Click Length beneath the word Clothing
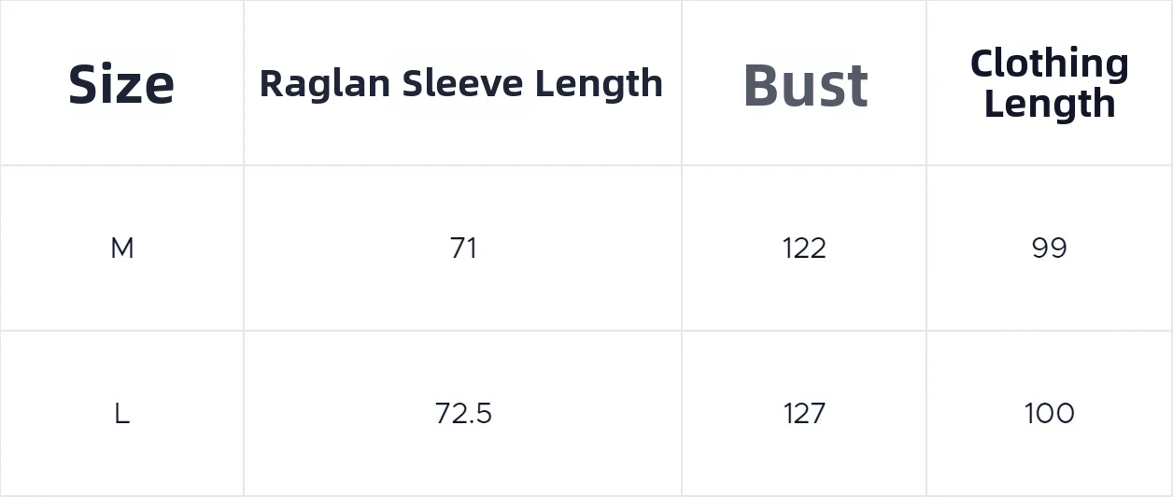This screenshot has width=1173, height=497. pos(1049,104)
